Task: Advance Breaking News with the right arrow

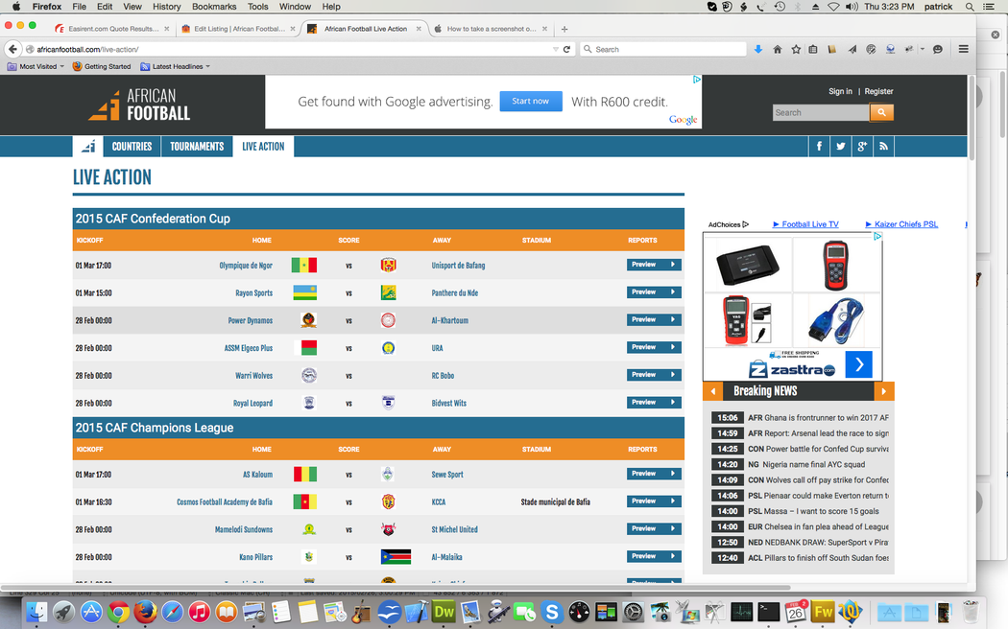Action: [x=884, y=391]
